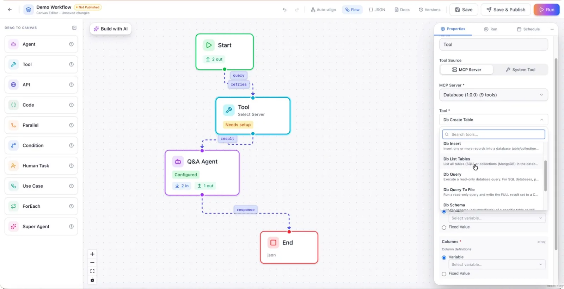Choose the Fixed Value radio above Columns

[x=444, y=227]
